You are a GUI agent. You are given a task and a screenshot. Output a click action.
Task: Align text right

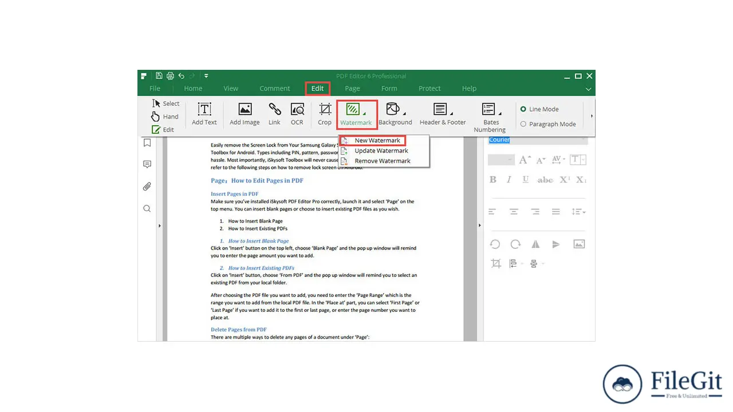click(x=535, y=212)
